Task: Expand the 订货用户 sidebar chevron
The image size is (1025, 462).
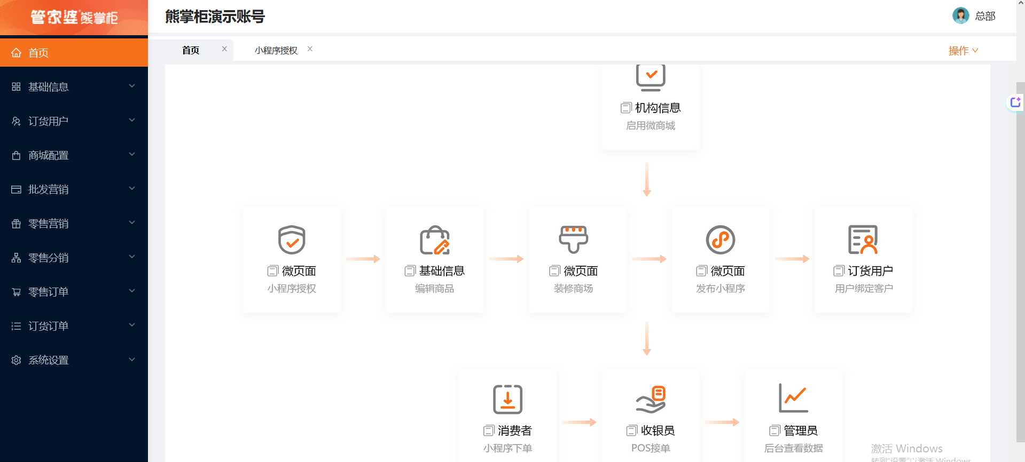Action: tap(132, 120)
